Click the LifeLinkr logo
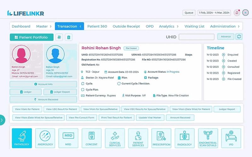This screenshot has height=157, width=252. [x=26, y=13]
